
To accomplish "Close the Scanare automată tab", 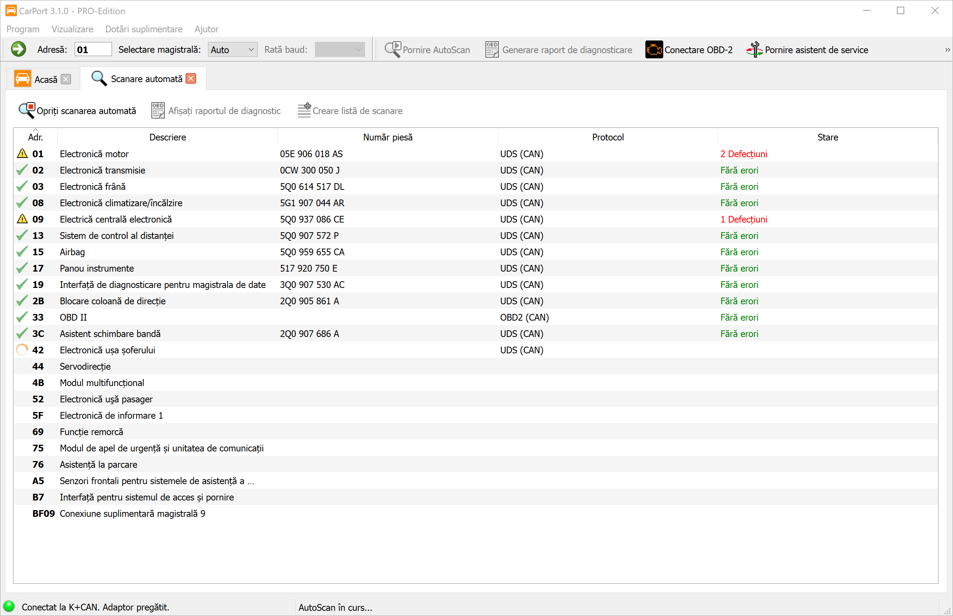I will point(192,79).
